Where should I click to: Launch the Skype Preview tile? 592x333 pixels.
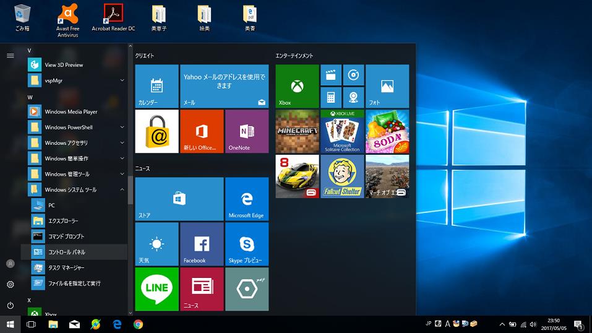[247, 244]
